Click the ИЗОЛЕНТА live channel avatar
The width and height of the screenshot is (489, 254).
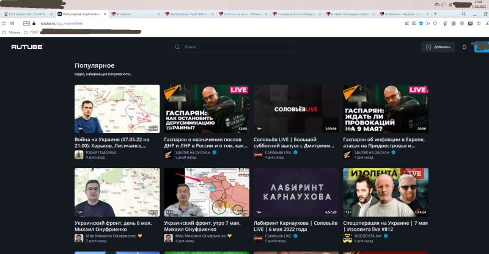[x=347, y=238]
